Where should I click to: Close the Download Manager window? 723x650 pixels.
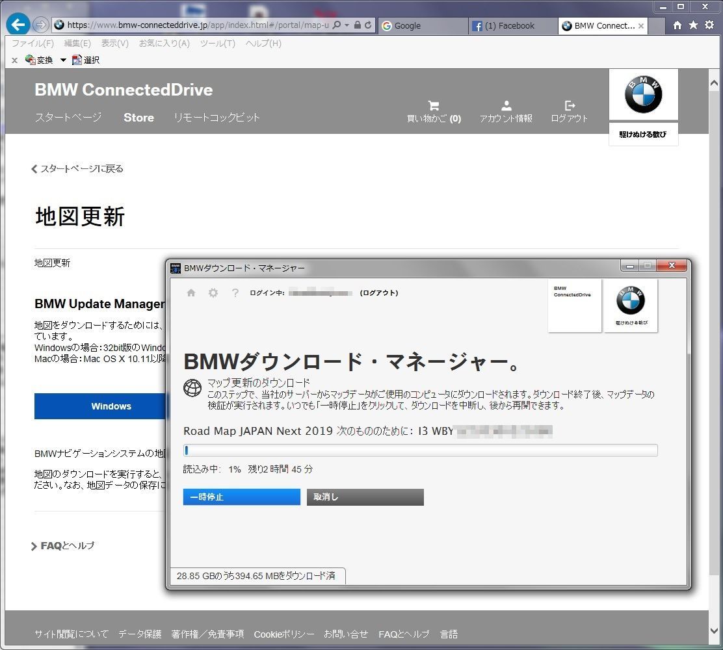click(x=672, y=265)
